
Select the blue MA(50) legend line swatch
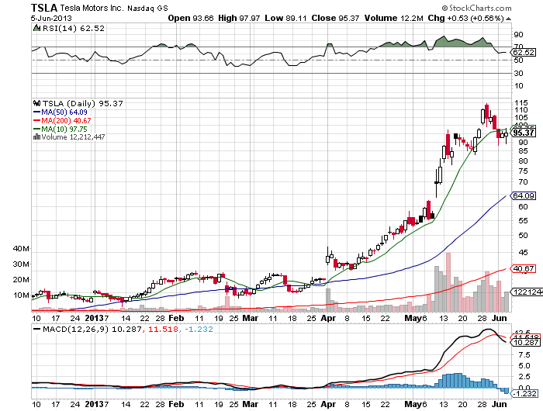pyautogui.click(x=36, y=112)
